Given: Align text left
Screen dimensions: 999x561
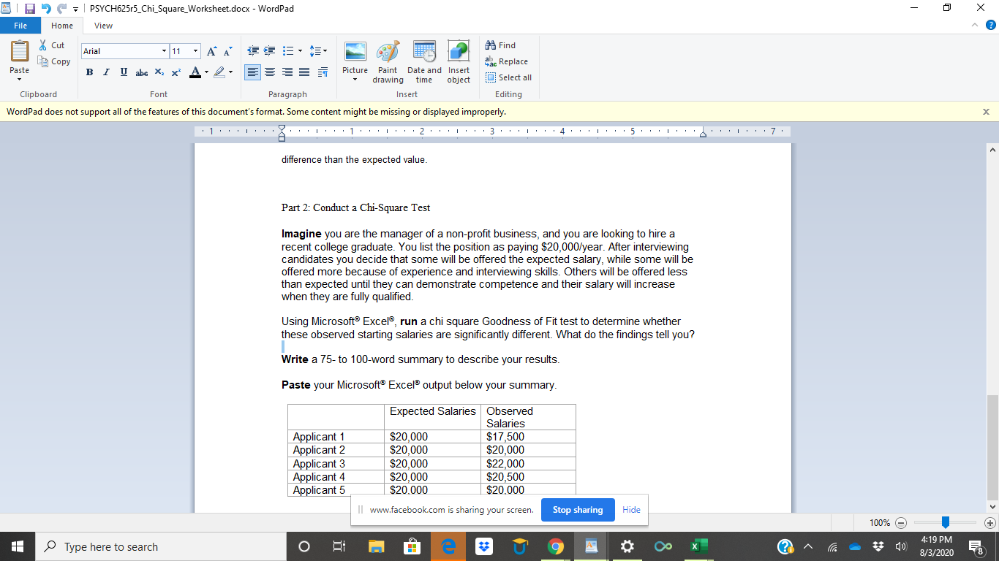Looking at the screenshot, I should [x=252, y=72].
